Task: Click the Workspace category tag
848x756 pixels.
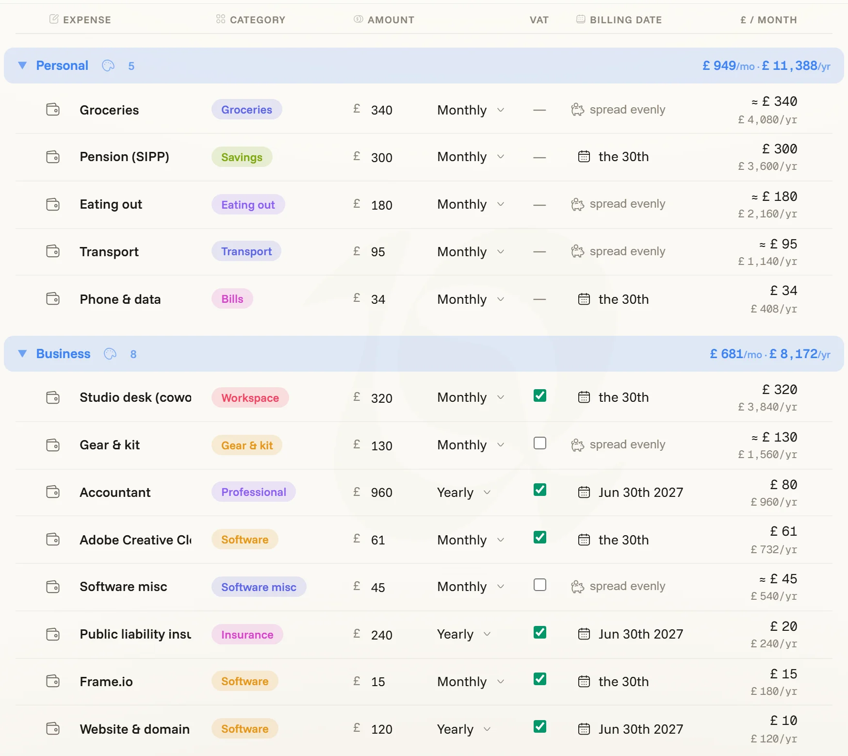Action: point(250,398)
